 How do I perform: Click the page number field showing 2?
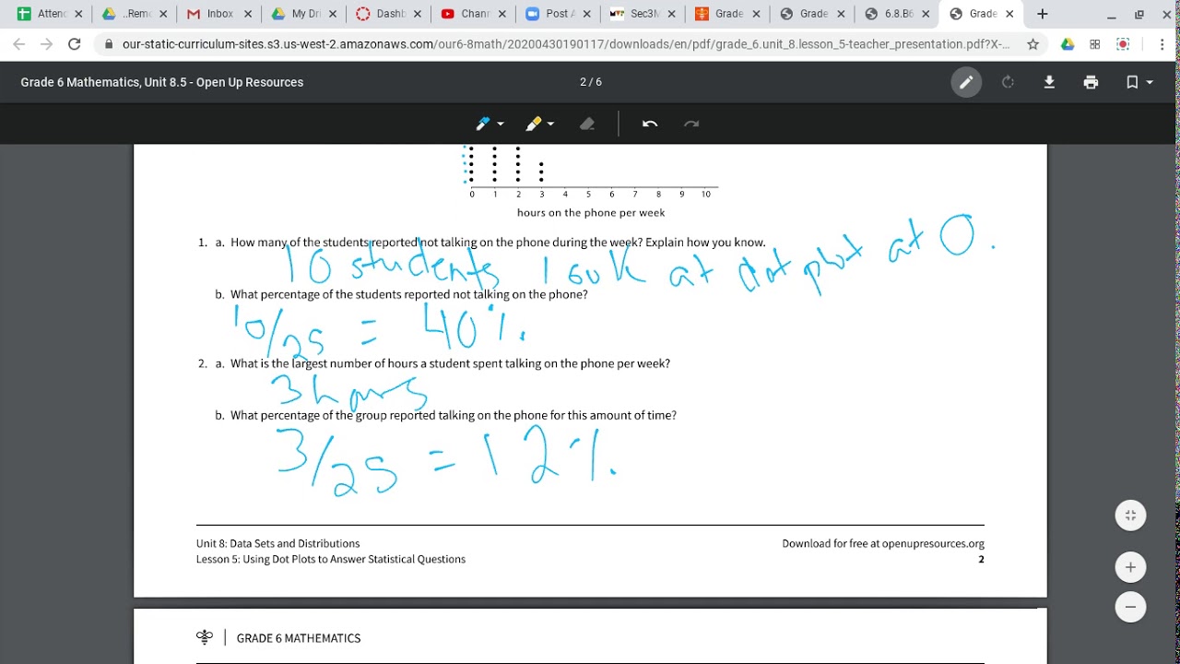pos(584,82)
